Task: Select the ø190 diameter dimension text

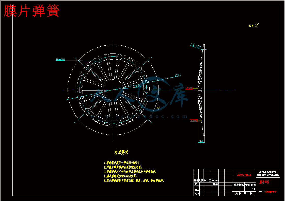Action: click(178, 75)
